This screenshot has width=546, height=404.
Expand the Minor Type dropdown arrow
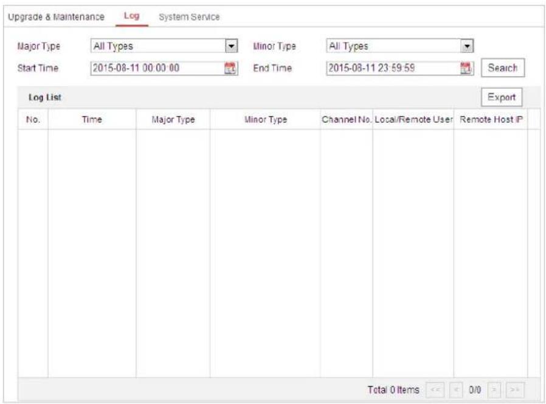coord(468,46)
